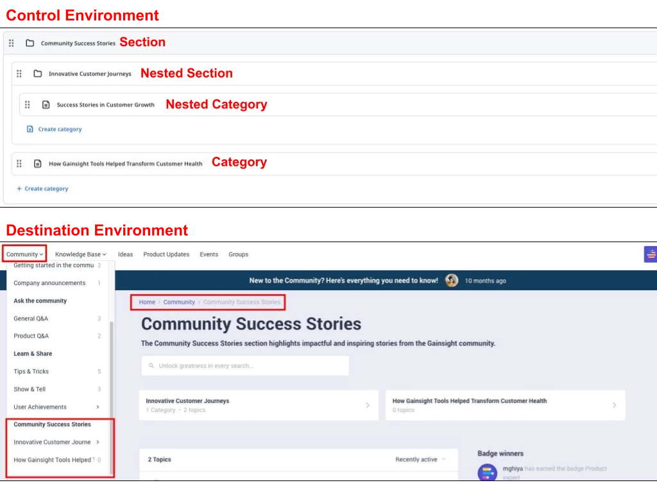The width and height of the screenshot is (657, 492).
Task: Click the search magnifier icon in search box
Action: coord(151,366)
